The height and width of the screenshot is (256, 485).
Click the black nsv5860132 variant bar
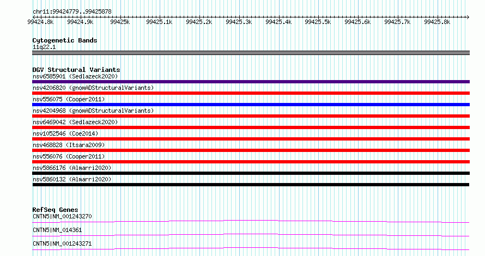point(251,185)
